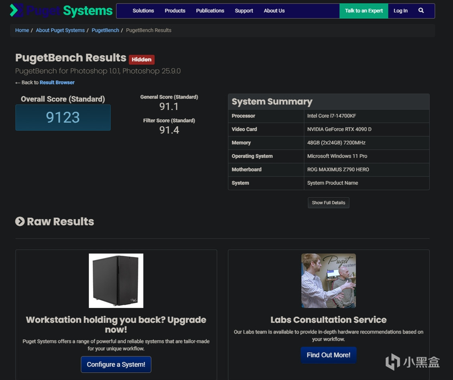Click PugetBench Results breadcrumb text

tap(148, 30)
